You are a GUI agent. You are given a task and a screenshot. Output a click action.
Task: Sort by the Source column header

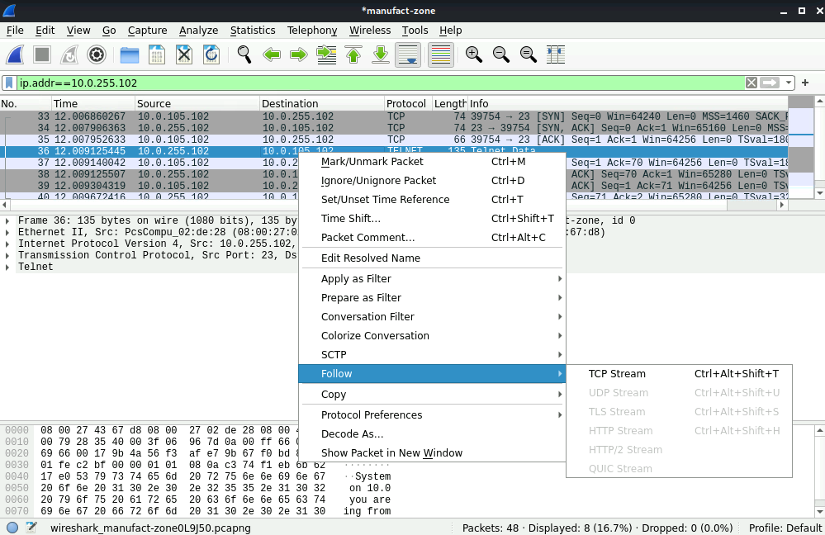tap(197, 104)
